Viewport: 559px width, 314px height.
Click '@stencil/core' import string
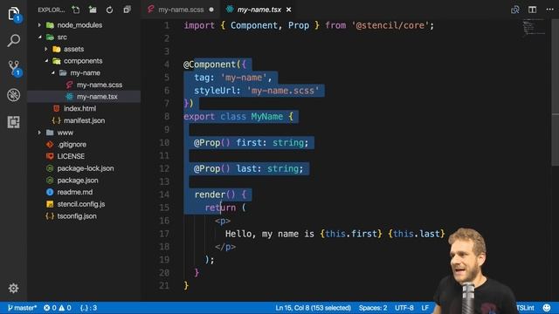(390, 25)
